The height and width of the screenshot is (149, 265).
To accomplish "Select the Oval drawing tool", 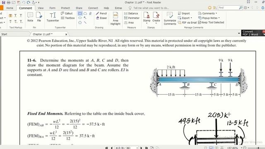I will tap(80, 18).
